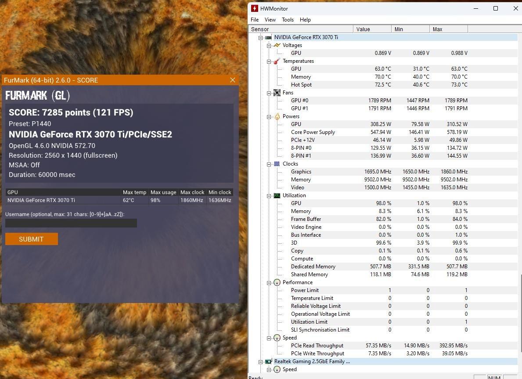Collapse the NVIDIA GeForce RTX 3070 Ti tree

tap(261, 37)
